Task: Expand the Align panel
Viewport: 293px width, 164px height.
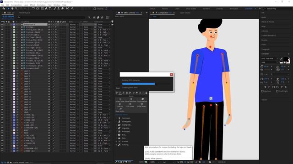Action: 264,26
